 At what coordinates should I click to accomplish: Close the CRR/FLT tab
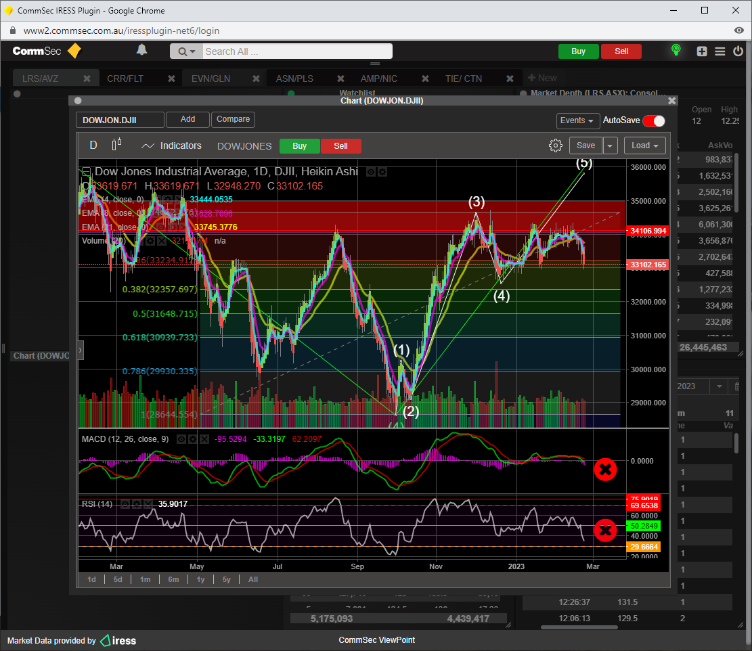[x=171, y=78]
